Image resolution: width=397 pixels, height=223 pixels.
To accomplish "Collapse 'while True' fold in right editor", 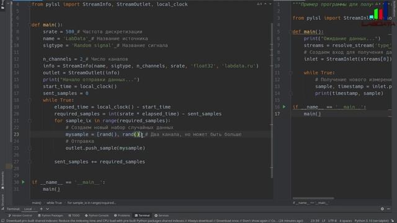I will click(x=291, y=73).
